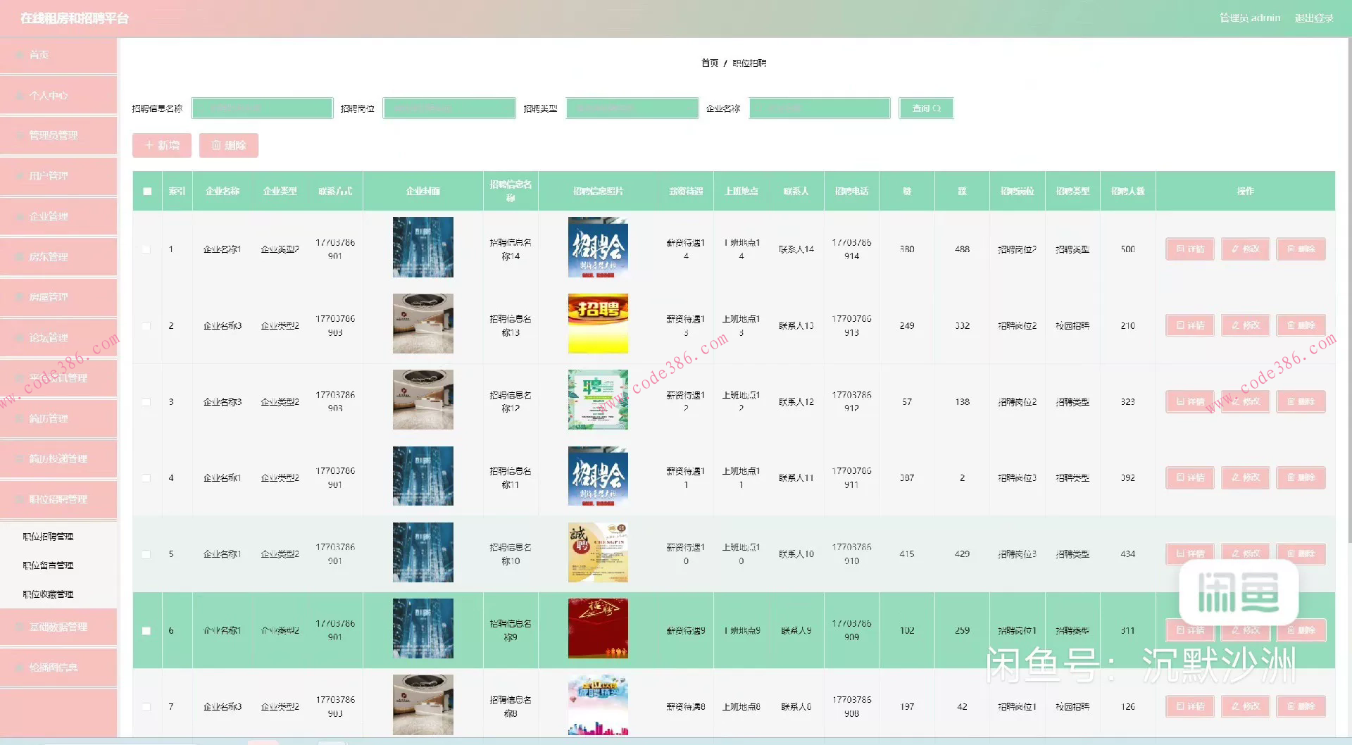Viewport: 1352px width, 745px height.
Task: Open the 职位收藏管理 submenu link
Action: 48,594
